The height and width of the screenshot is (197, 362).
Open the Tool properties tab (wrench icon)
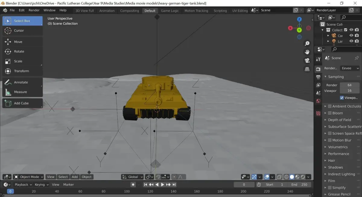click(x=318, y=59)
